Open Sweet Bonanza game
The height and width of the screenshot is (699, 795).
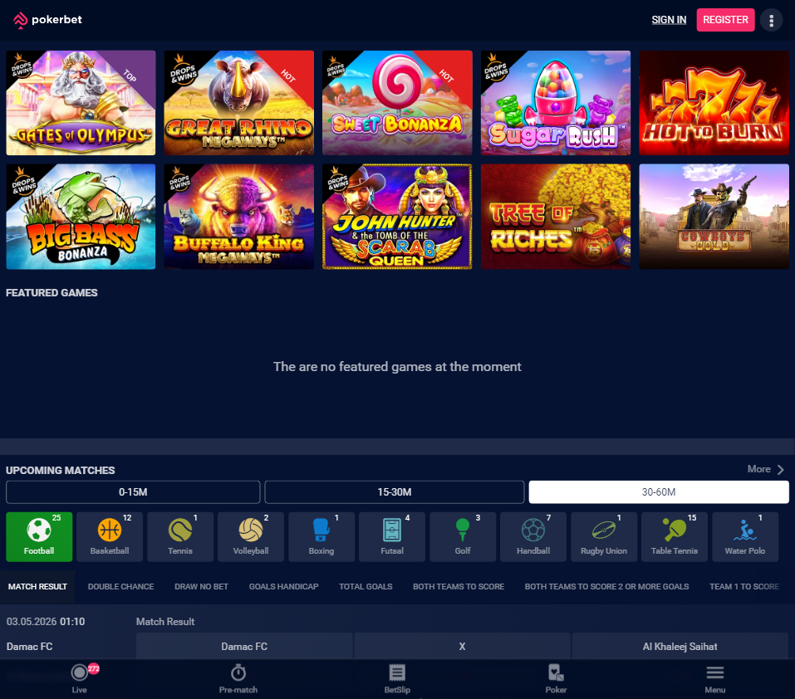pyautogui.click(x=397, y=103)
